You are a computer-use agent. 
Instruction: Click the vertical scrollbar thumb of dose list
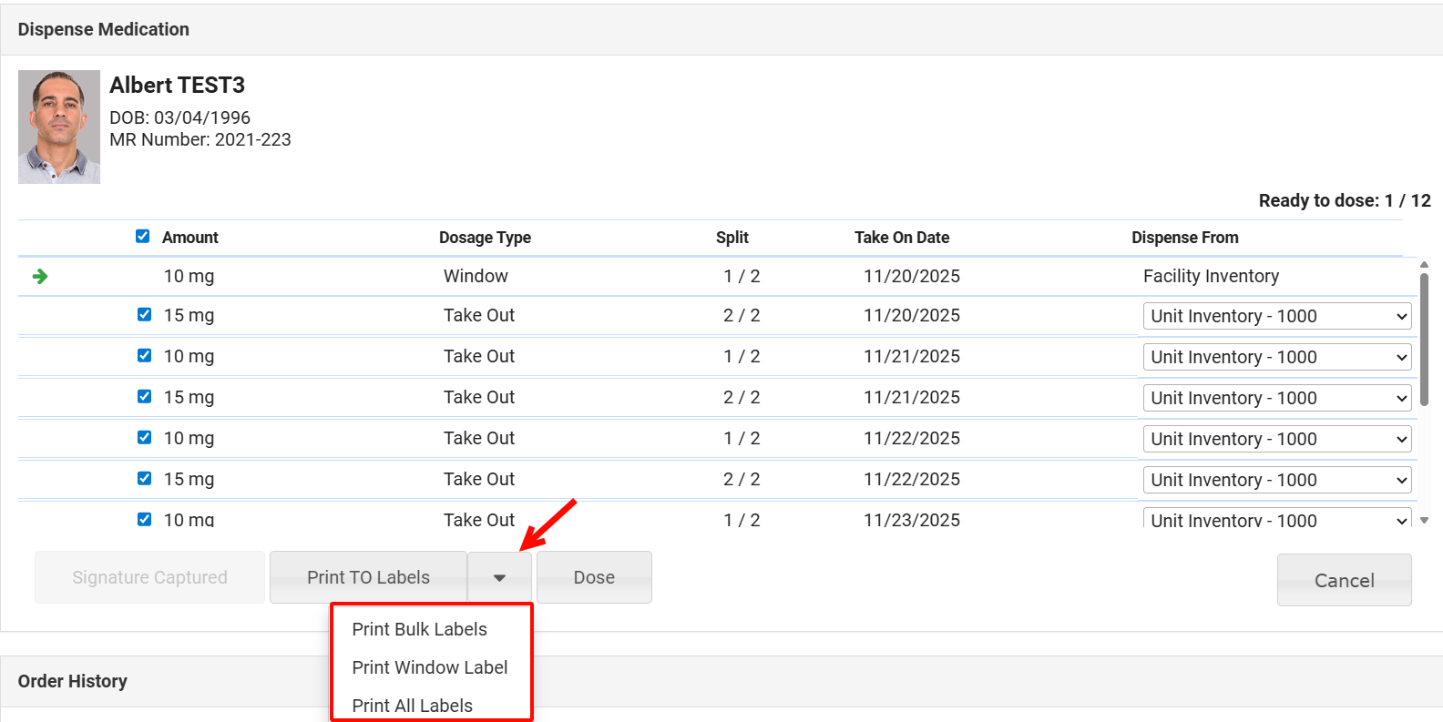click(x=1424, y=337)
